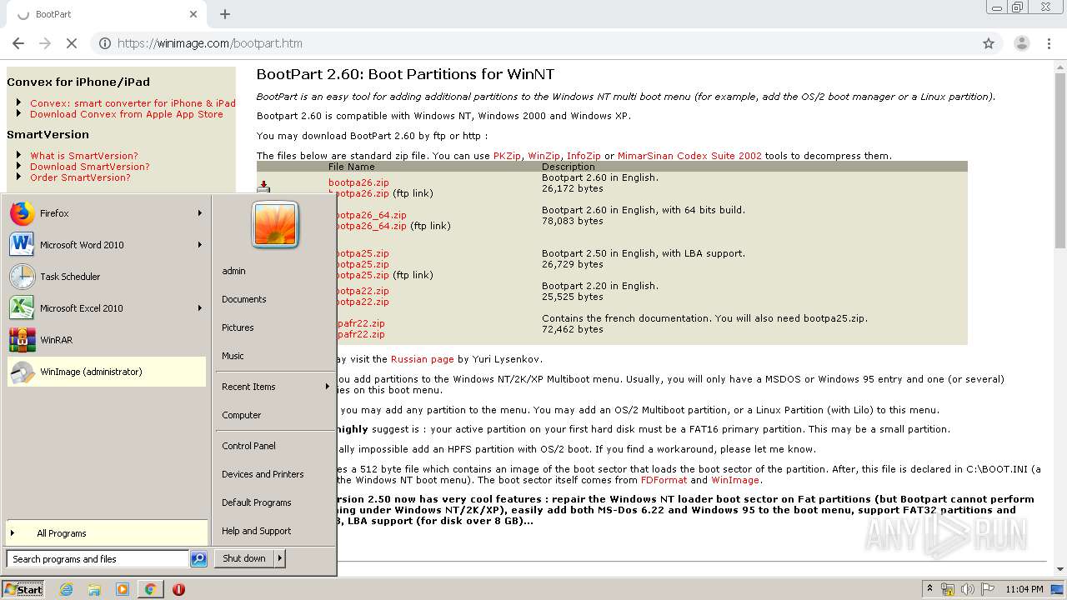Screen dimensions: 1067x600
Task: Bookmark this page with the star icon
Action: 989,43
